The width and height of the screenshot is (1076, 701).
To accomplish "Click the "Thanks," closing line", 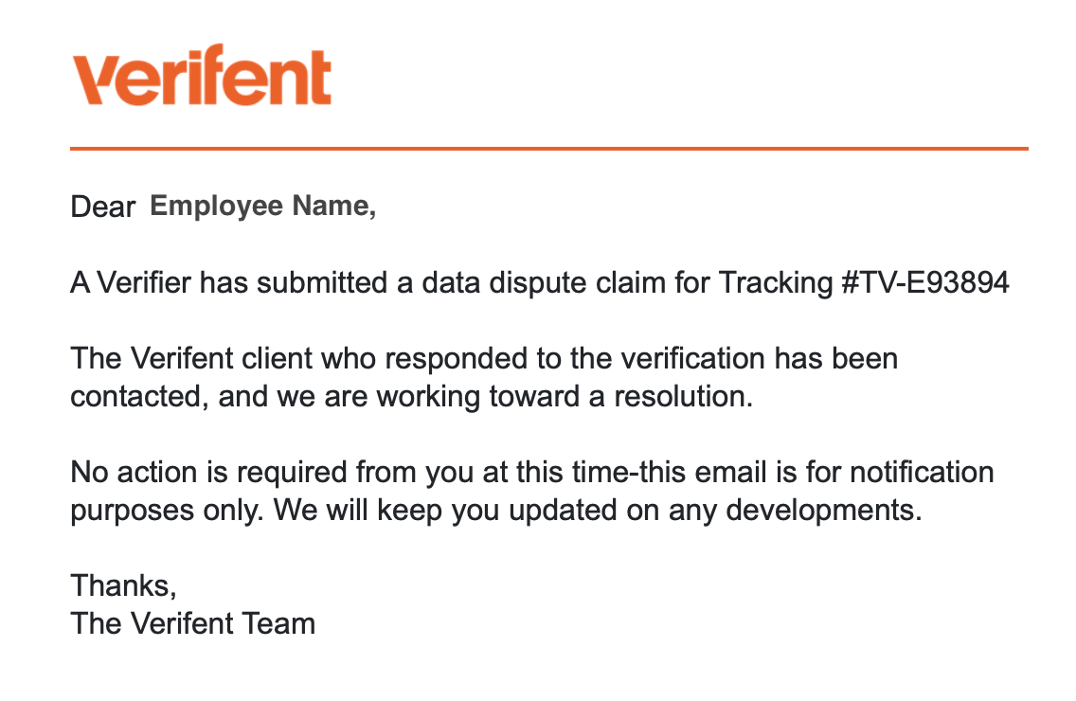I will (x=124, y=585).
